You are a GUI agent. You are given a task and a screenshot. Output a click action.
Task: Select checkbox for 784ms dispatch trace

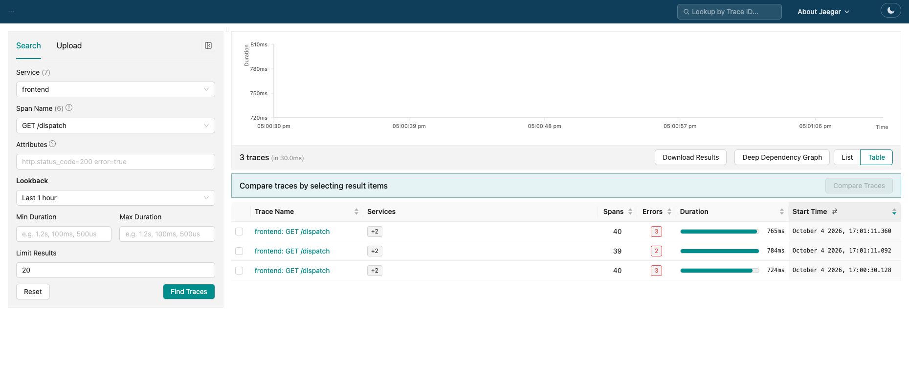[x=239, y=251]
